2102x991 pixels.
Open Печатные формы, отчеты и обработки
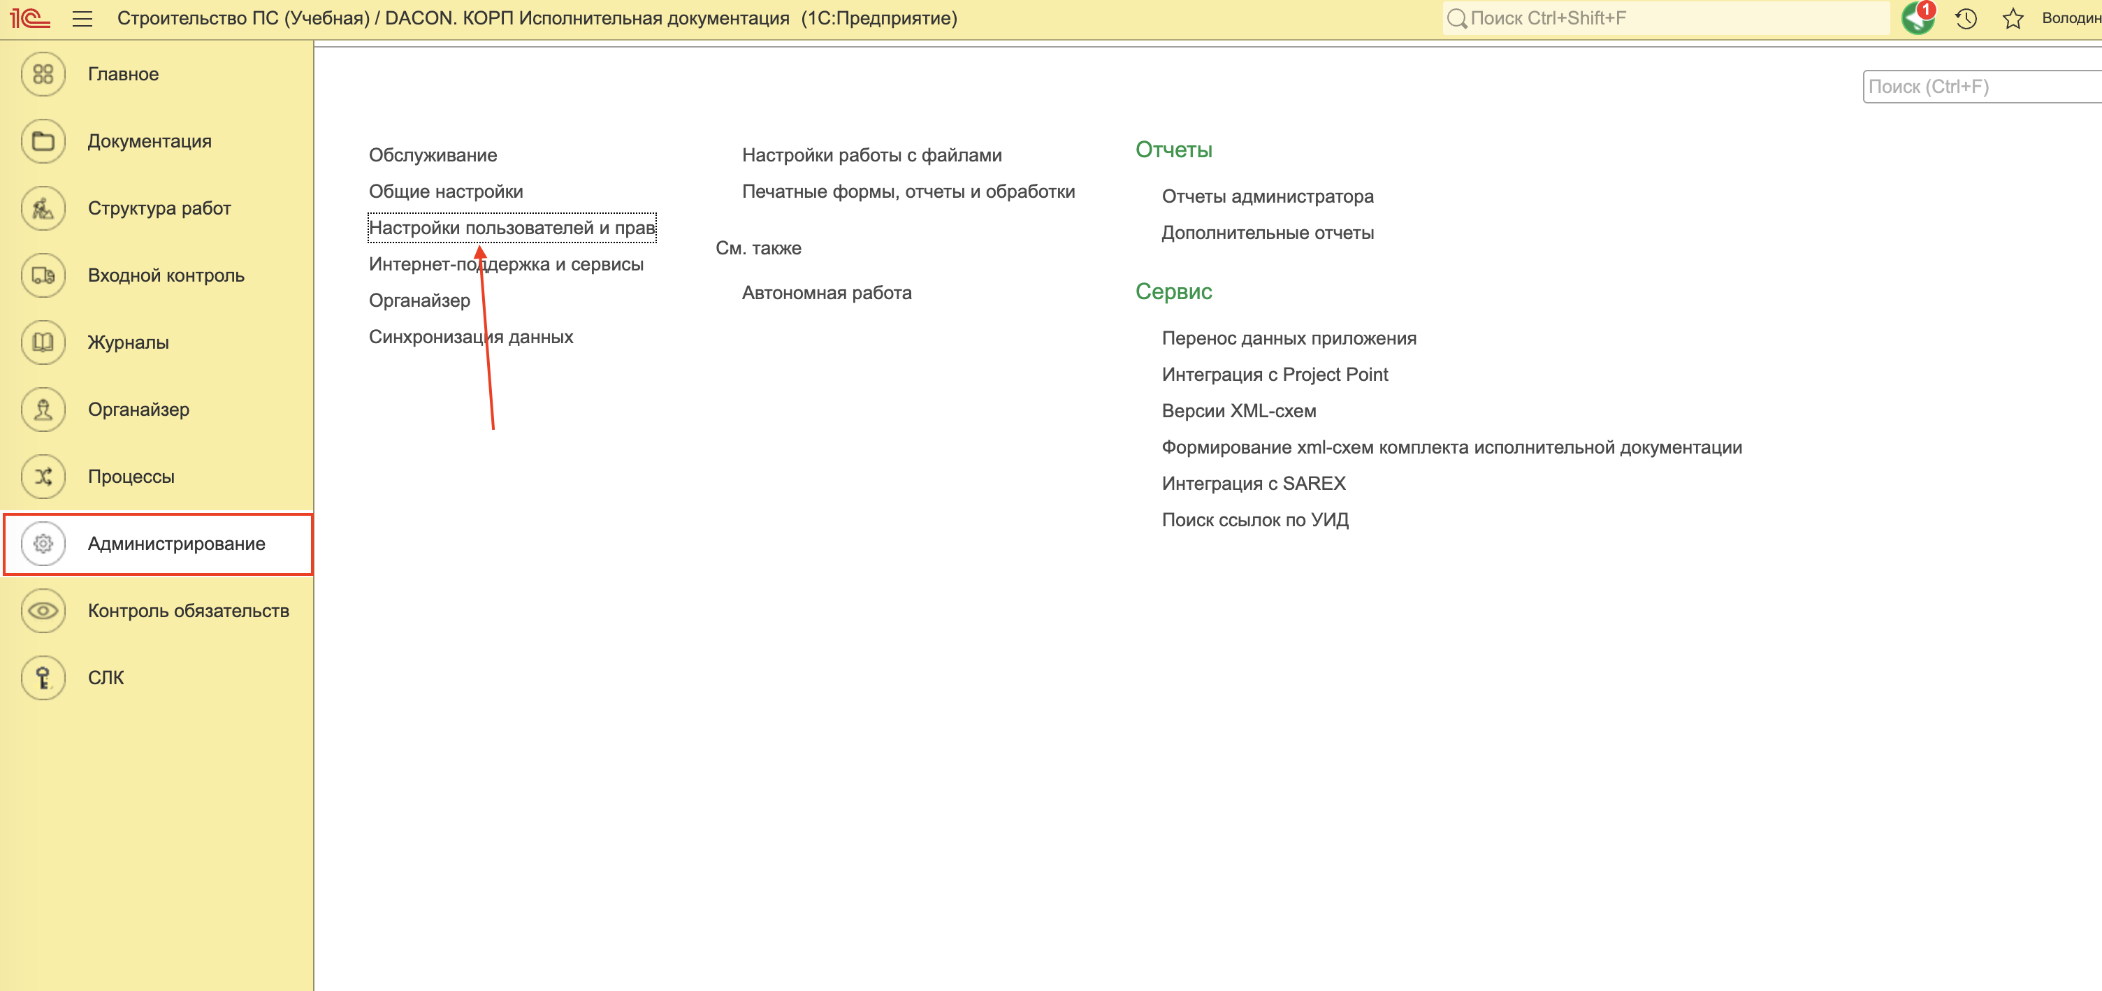click(907, 191)
